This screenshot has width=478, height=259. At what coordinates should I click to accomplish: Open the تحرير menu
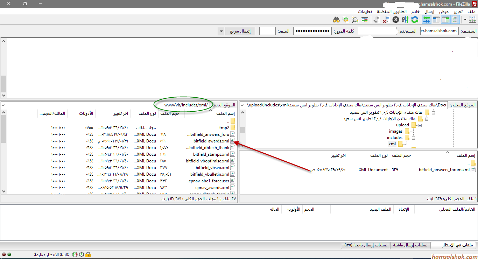pyautogui.click(x=458, y=12)
